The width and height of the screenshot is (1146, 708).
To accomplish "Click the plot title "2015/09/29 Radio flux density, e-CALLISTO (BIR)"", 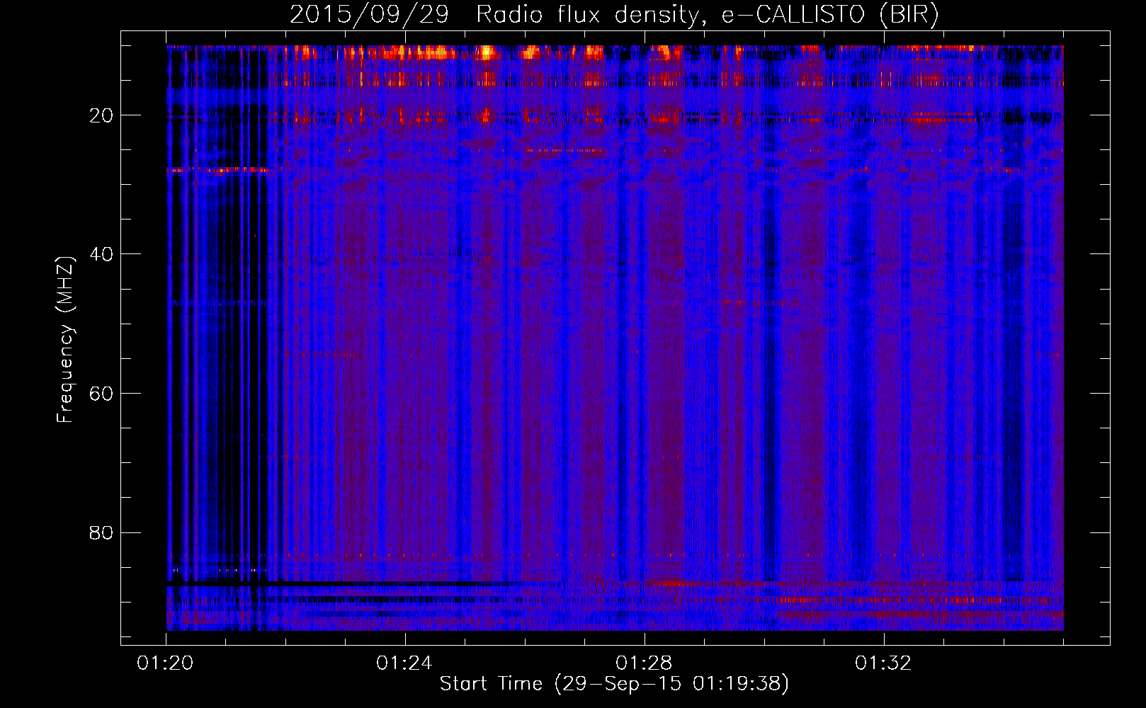I will coord(614,15).
